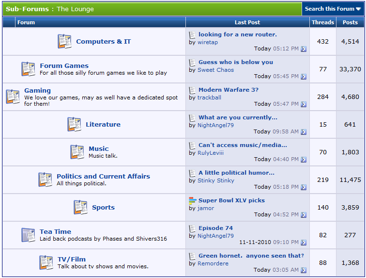Screen dimensions: 366x278
Task: Click post icon beside 'Modern Warfare 3?'
Action: (192, 90)
